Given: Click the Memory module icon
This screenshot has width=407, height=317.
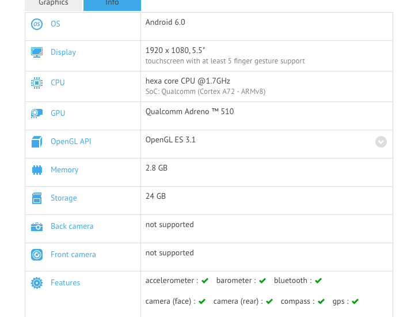Looking at the screenshot, I should (x=37, y=169).
